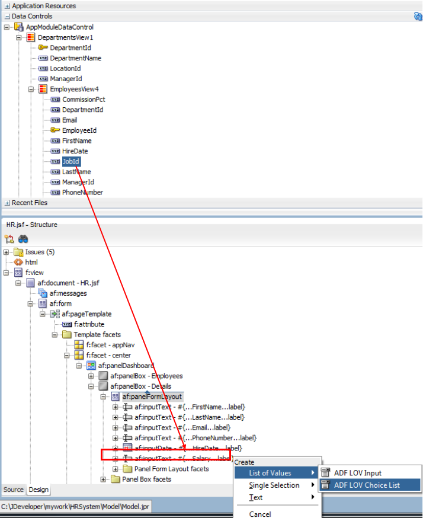The image size is (423, 518).
Task: Expand the Recent Files section
Action: pyautogui.click(x=7, y=203)
